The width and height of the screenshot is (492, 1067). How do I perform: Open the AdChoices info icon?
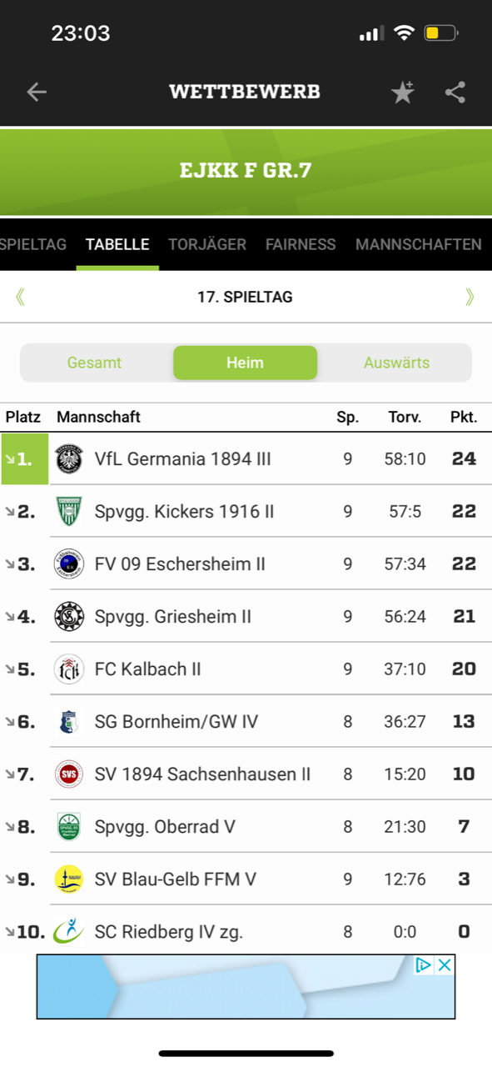point(425,964)
